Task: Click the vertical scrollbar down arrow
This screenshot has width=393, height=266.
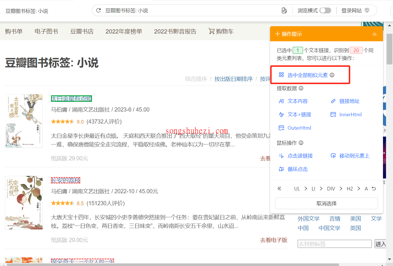Action: click(x=389, y=259)
